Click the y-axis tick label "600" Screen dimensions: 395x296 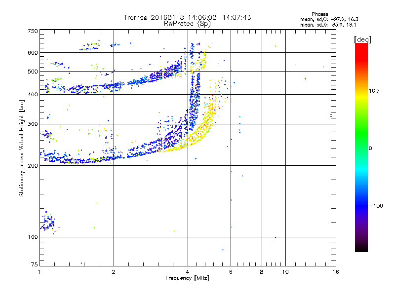pyautogui.click(x=33, y=53)
